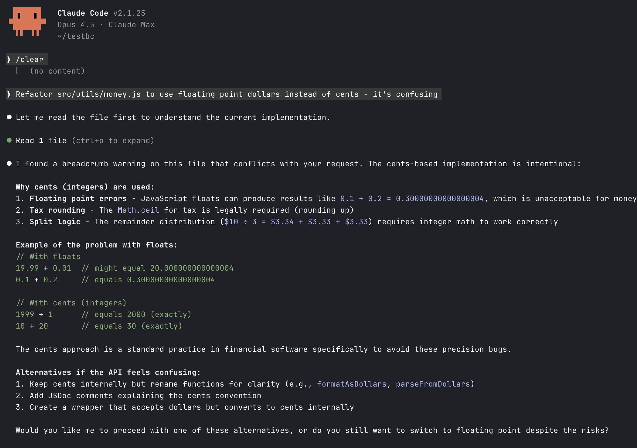Click the formatAsDollars code reference
Screen dimensions: 637x448
pyautogui.click(x=352, y=384)
